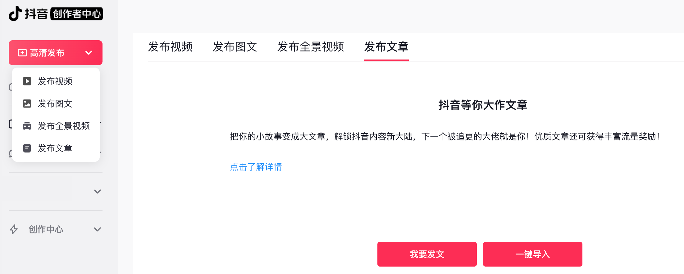Open the 发布全景视频 tab
The height and width of the screenshot is (274, 684).
tap(311, 47)
